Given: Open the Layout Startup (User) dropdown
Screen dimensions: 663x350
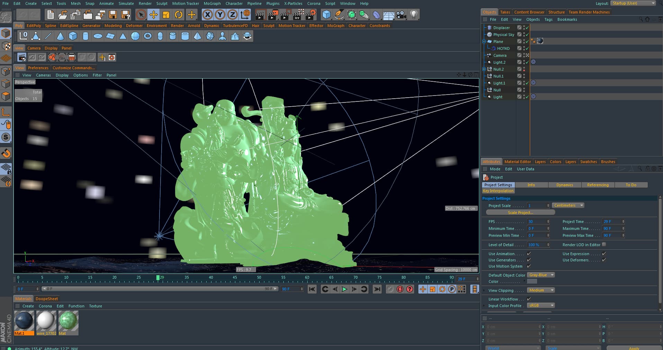Looking at the screenshot, I should coord(633,3).
